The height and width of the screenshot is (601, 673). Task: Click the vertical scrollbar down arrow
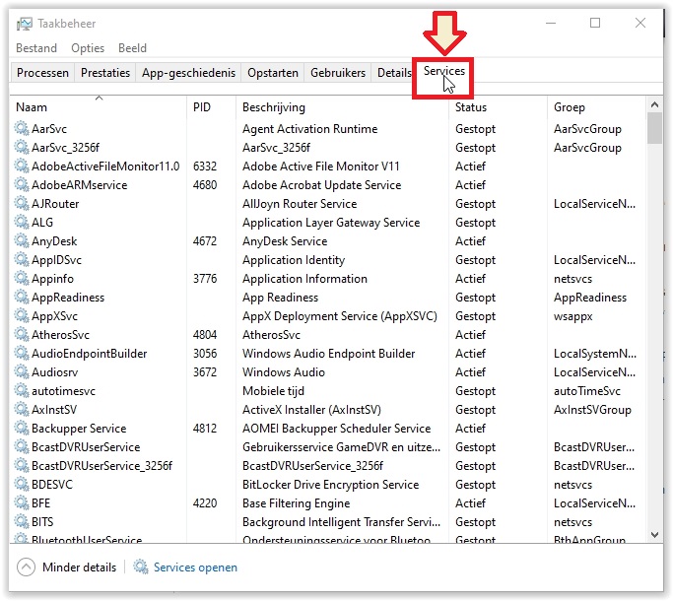[654, 534]
